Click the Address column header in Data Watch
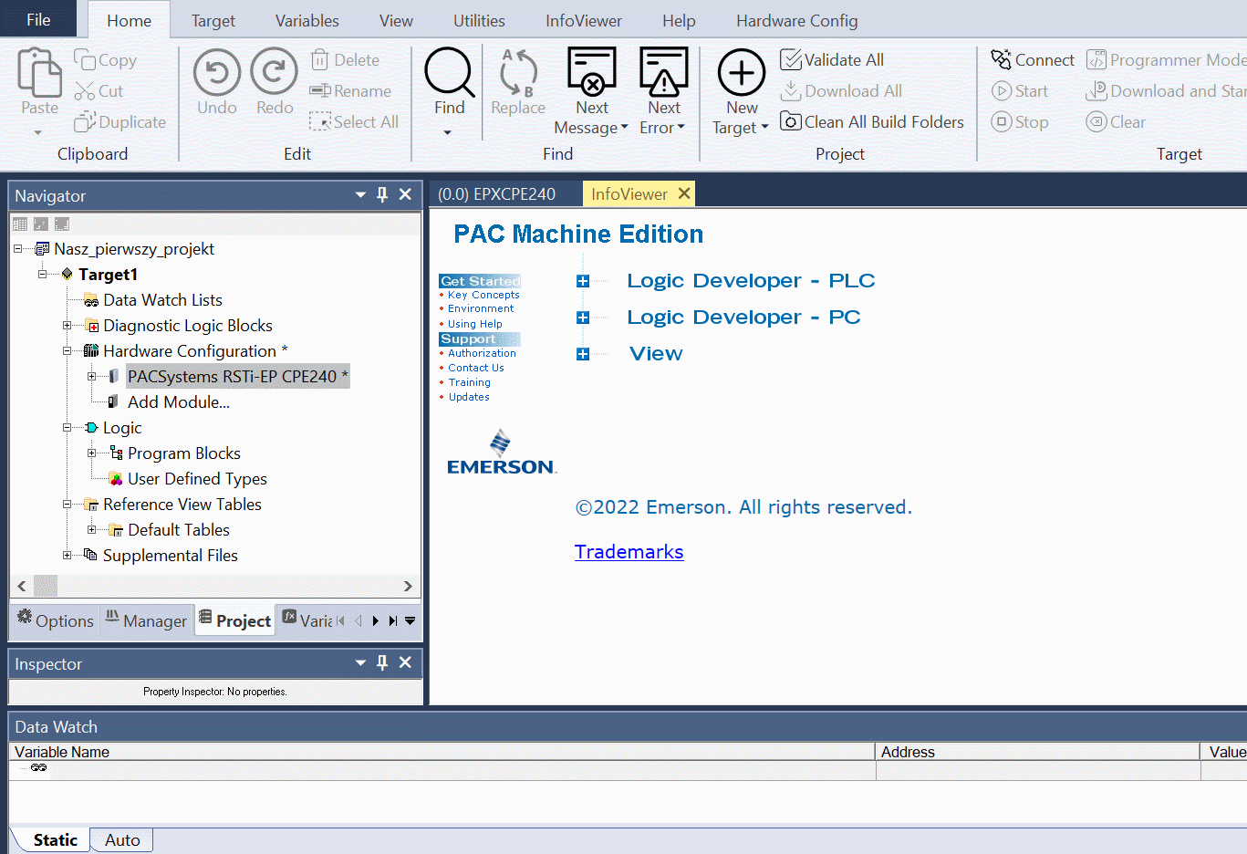The width and height of the screenshot is (1247, 854). [x=1038, y=752]
